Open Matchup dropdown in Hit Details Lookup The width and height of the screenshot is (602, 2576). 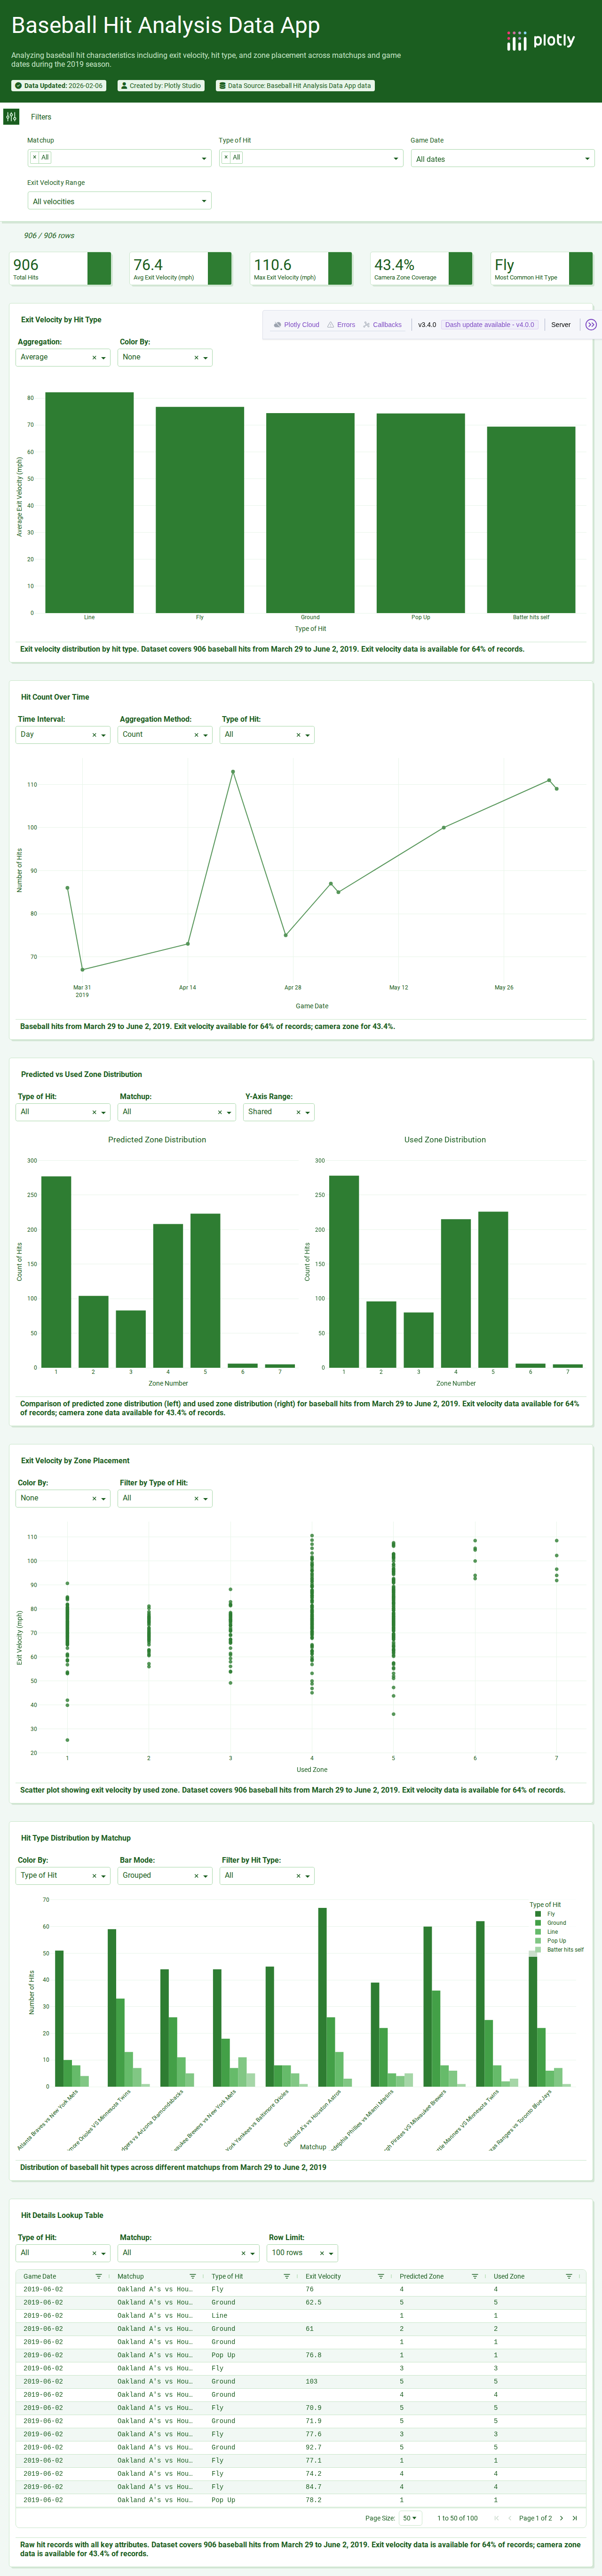pos(188,2253)
